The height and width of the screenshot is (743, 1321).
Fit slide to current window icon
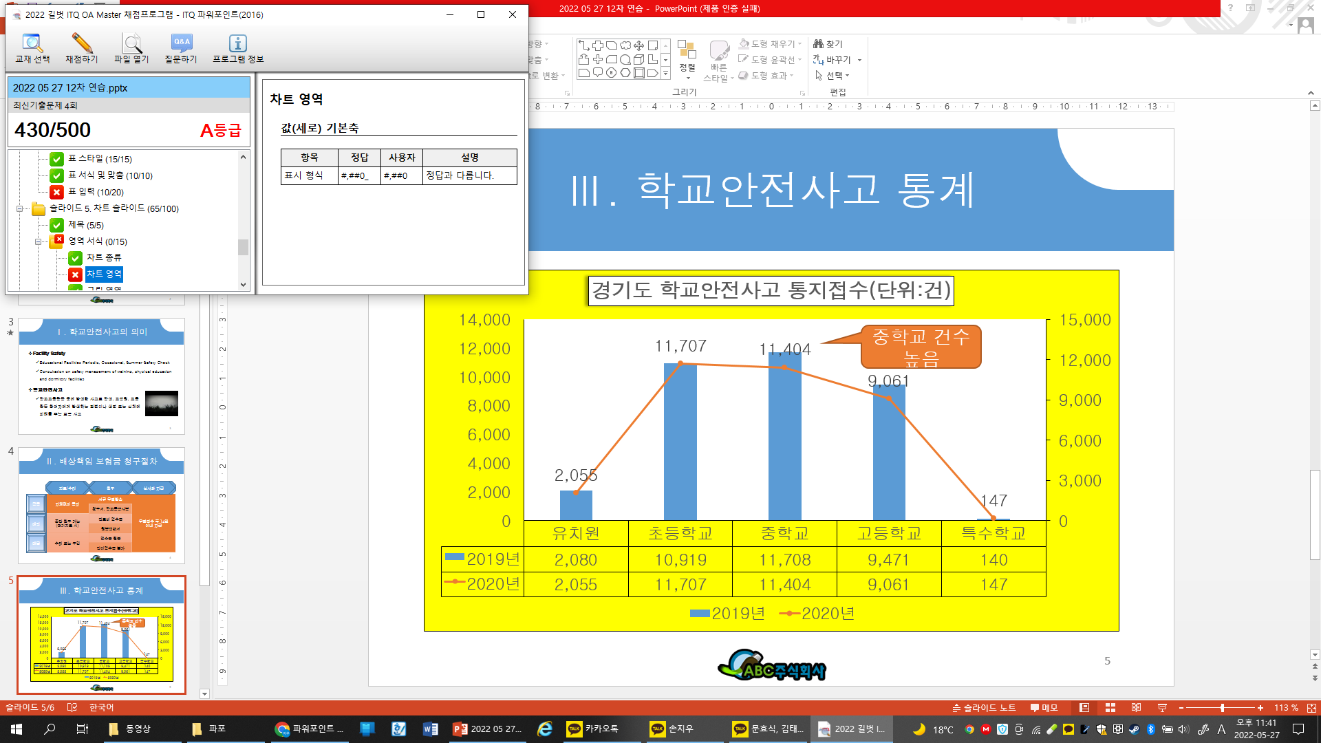[1311, 708]
